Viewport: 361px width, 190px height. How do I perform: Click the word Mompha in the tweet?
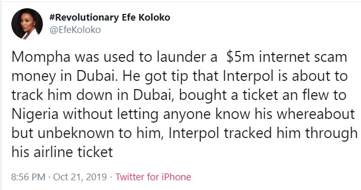pos(41,57)
